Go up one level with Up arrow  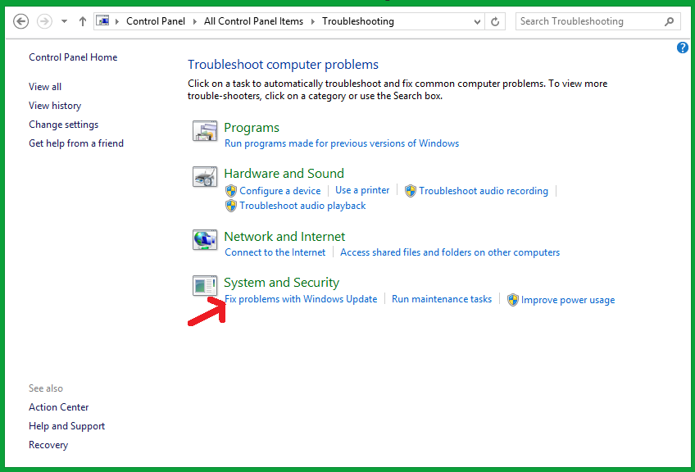pyautogui.click(x=83, y=21)
